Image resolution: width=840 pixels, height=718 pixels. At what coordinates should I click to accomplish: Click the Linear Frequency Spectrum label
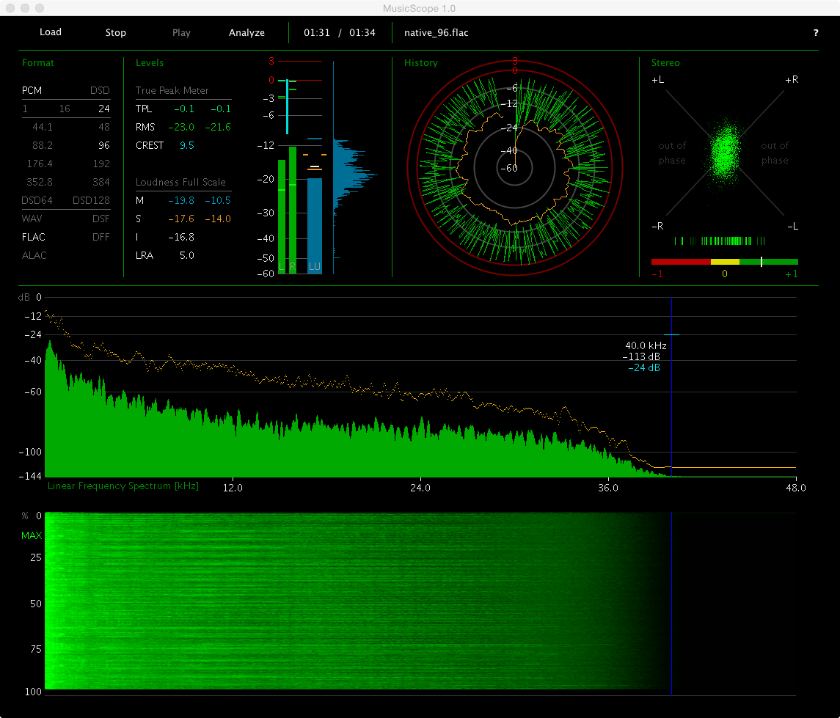pyautogui.click(x=123, y=486)
